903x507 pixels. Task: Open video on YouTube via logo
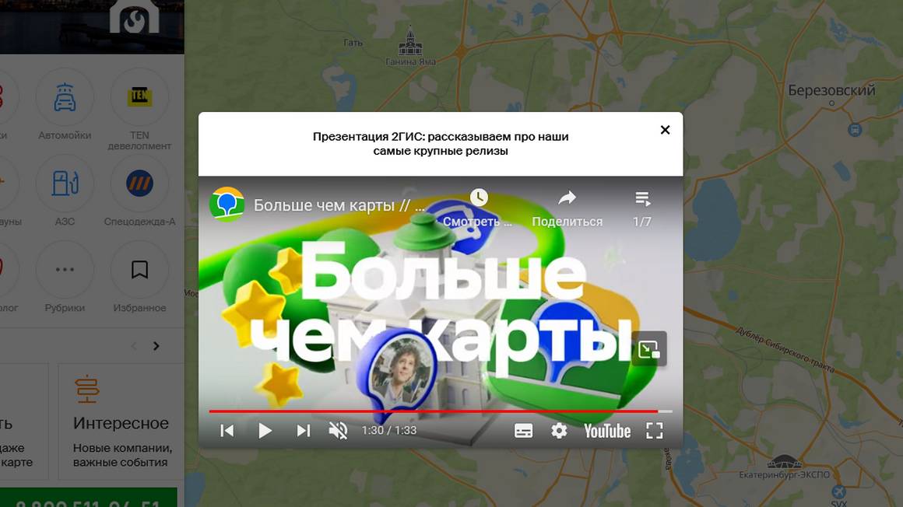point(607,431)
